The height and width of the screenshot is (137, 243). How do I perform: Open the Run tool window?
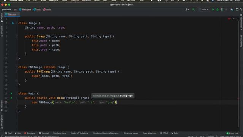[x=18, y=133]
